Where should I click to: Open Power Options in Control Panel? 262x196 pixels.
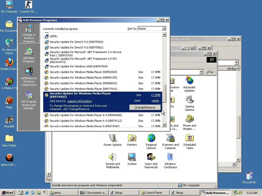click(113, 140)
